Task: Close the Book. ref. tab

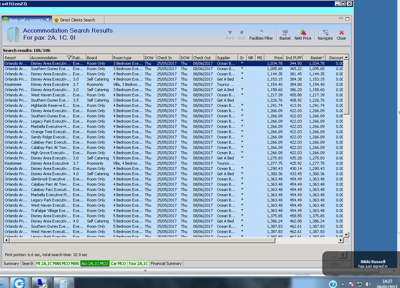Action: 48,20
